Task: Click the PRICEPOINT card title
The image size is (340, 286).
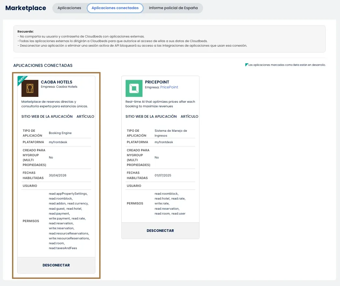Action: pos(157,82)
